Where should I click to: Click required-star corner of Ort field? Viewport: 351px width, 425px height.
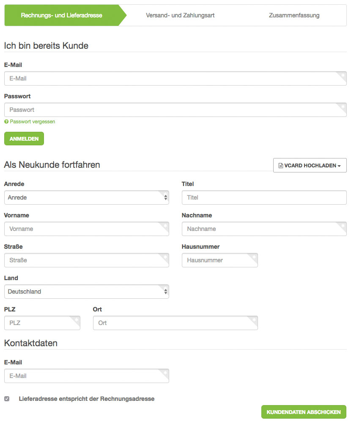point(254,319)
